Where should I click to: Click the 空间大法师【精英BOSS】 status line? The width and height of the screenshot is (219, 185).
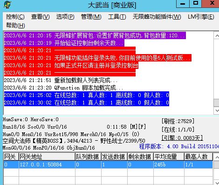[x=74, y=141]
